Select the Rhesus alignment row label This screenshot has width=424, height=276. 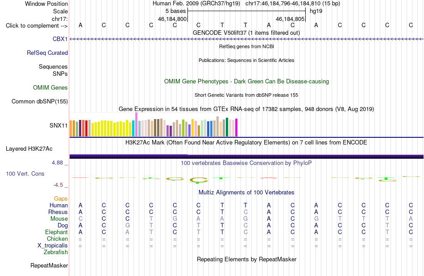[58, 212]
